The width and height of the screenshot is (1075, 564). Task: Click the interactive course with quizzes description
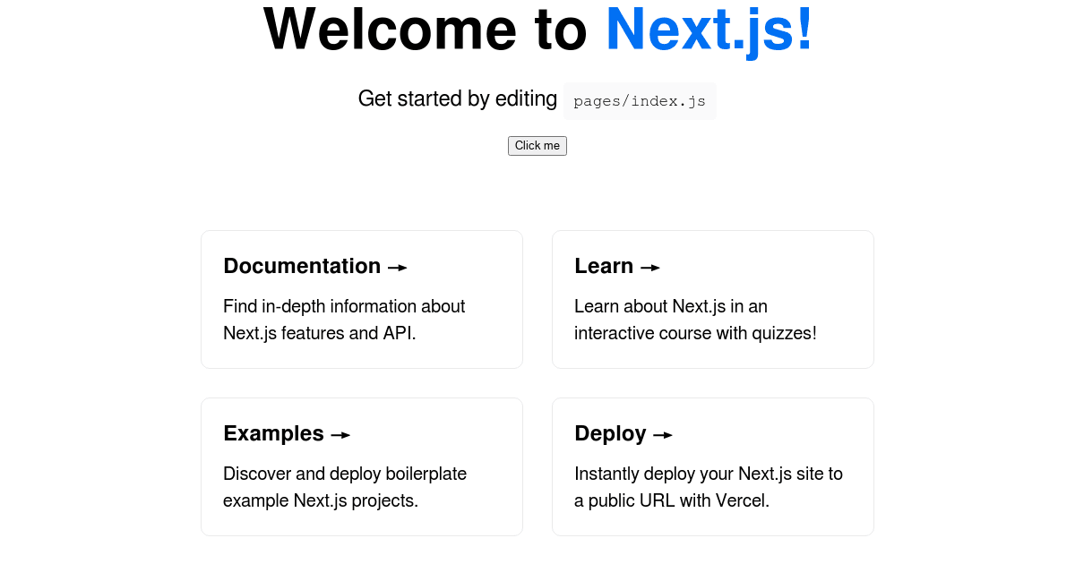694,320
